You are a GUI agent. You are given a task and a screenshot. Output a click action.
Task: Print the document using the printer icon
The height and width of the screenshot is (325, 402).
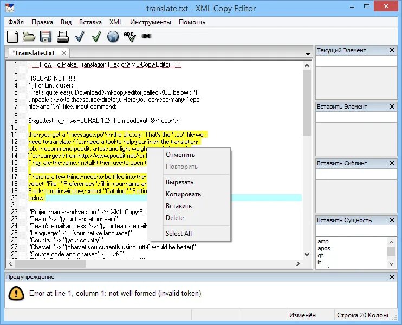(62, 37)
